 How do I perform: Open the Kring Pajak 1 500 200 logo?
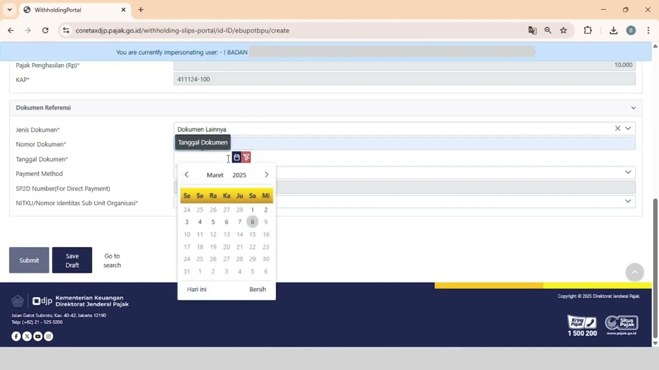point(582,326)
